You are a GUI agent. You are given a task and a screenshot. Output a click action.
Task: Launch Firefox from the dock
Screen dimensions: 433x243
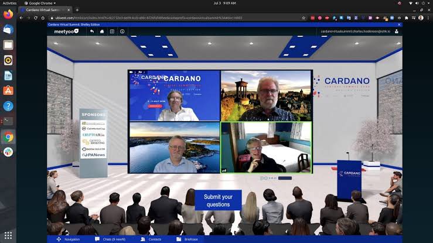coord(8,14)
